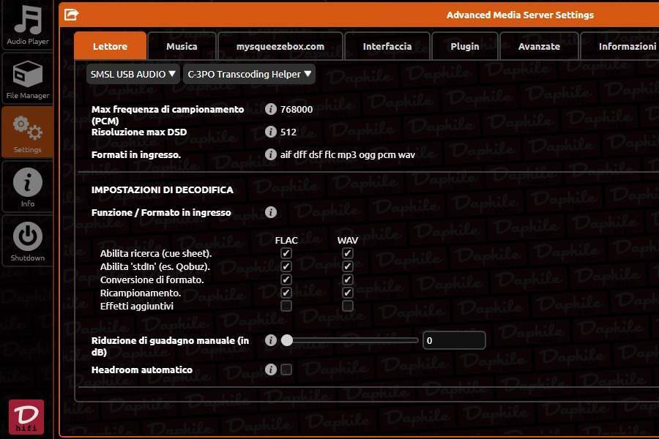Click the 768000 sampling rate value
659x439 pixels.
click(297, 109)
